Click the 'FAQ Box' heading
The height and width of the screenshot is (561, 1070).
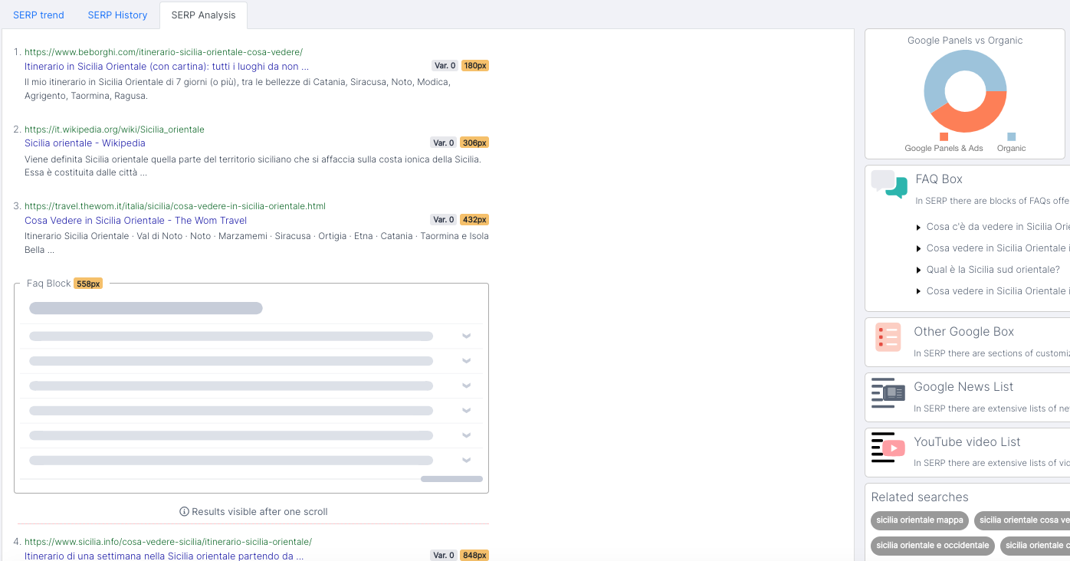[939, 179]
